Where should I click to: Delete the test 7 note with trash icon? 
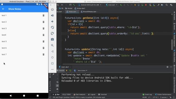(43, 54)
